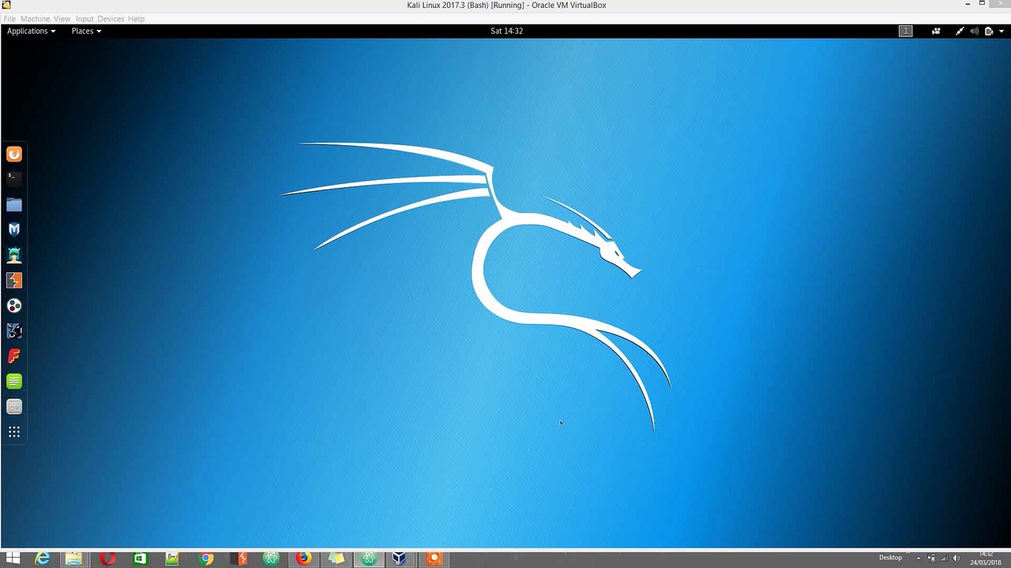Switch to Firefox in the Windows taskbar
This screenshot has width=1011, height=568.
tap(303, 559)
